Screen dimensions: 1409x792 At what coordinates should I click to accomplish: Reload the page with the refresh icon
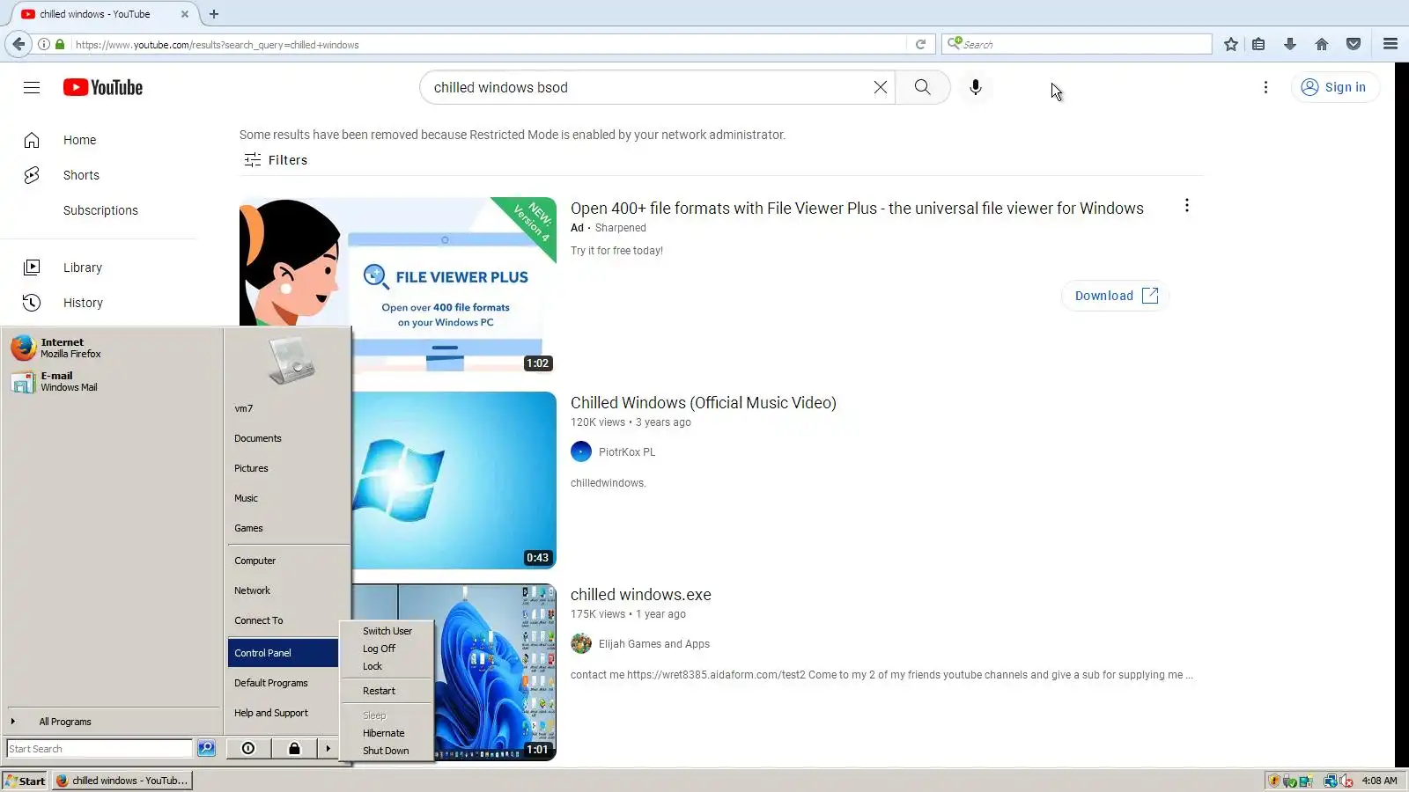tap(920, 44)
